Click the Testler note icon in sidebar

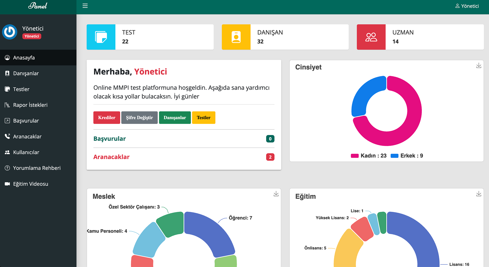[7, 89]
